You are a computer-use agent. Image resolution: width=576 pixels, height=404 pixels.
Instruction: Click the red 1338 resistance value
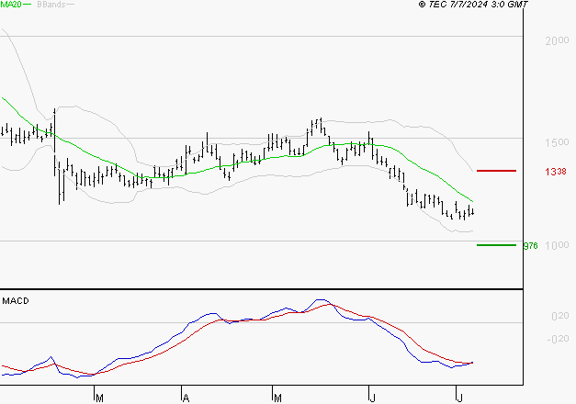(x=556, y=172)
